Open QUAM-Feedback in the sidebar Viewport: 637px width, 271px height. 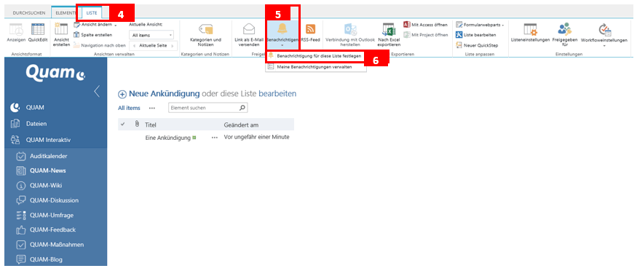(54, 229)
